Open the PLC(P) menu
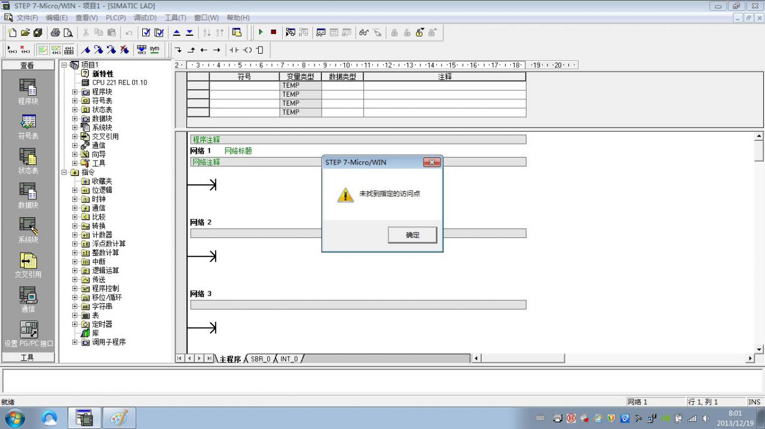Image resolution: width=765 pixels, height=429 pixels. (115, 18)
